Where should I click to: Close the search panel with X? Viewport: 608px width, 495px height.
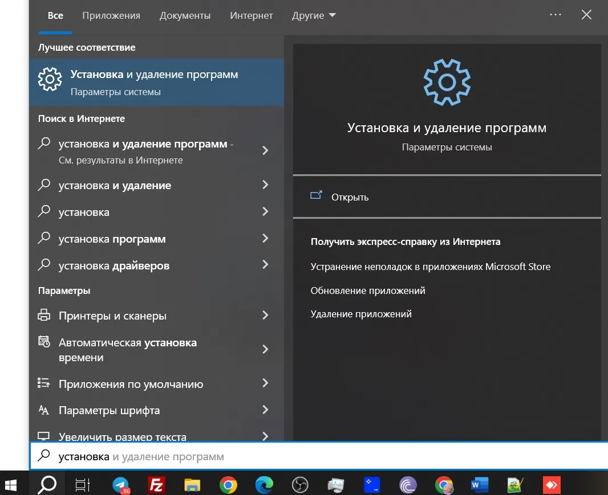click(x=586, y=15)
